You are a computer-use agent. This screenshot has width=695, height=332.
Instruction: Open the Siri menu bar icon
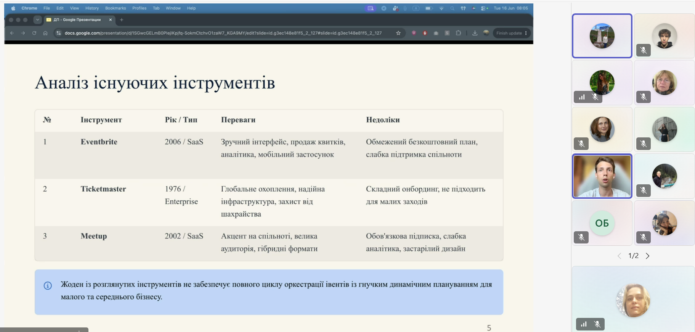click(474, 8)
